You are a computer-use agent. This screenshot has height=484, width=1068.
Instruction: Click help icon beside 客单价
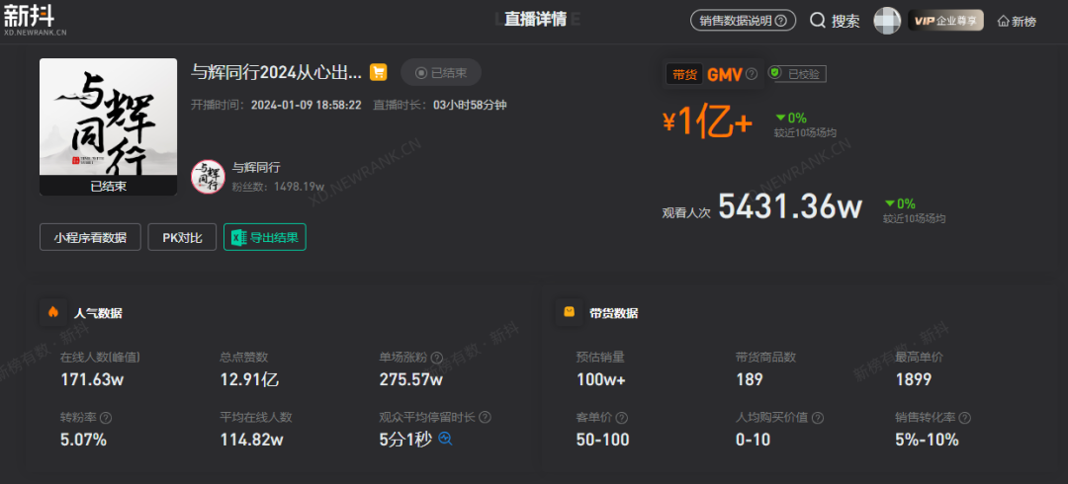click(622, 417)
